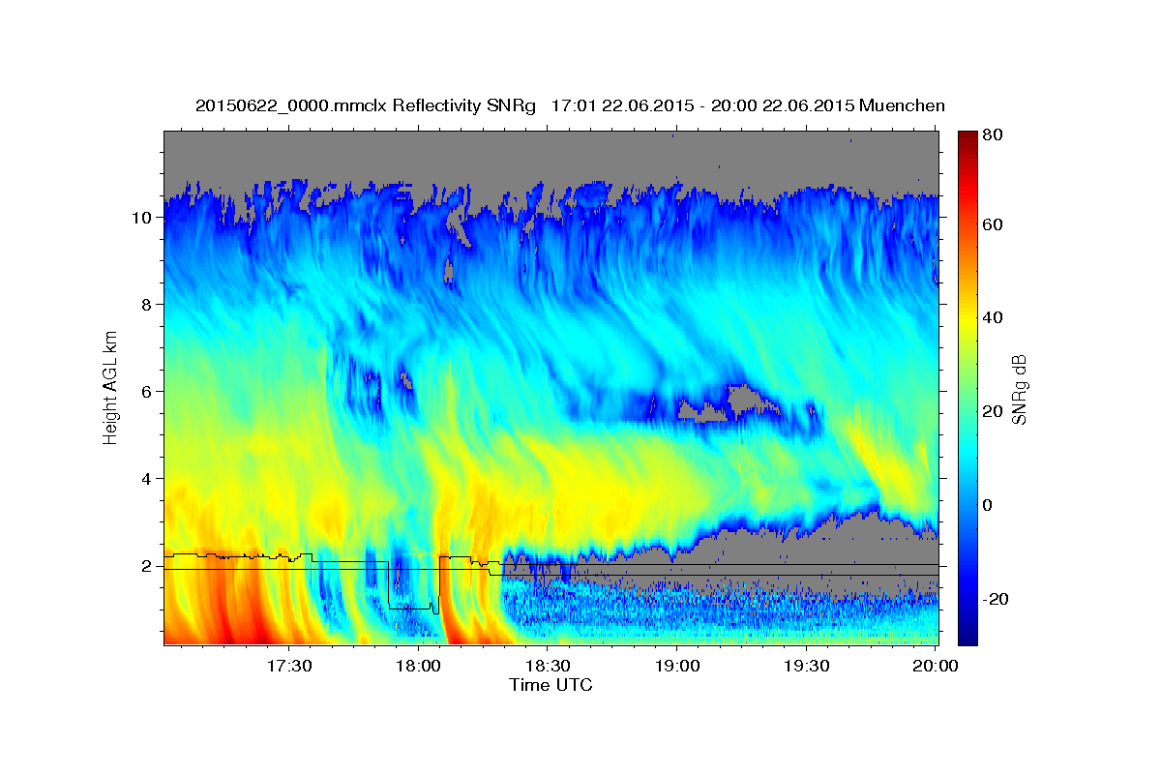Click the 'Height AGL km' y-axis label

point(110,387)
